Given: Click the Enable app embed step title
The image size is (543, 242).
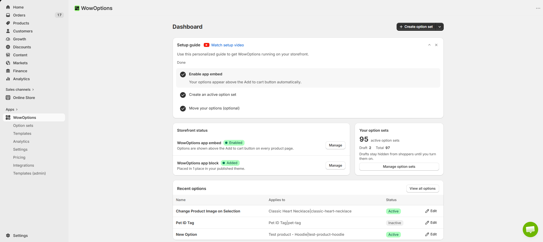Looking at the screenshot, I should [x=205, y=74].
